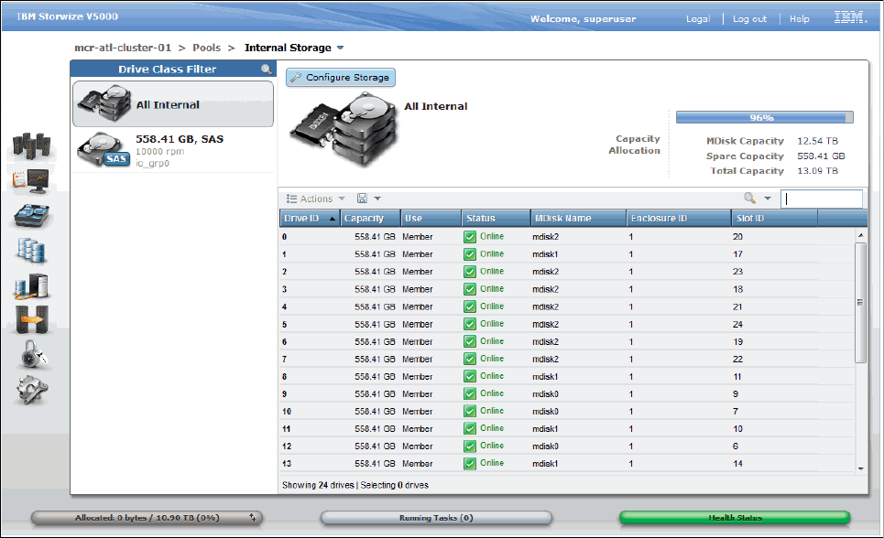Click the table filter search field
This screenshot has height=538, width=884.
click(x=821, y=199)
